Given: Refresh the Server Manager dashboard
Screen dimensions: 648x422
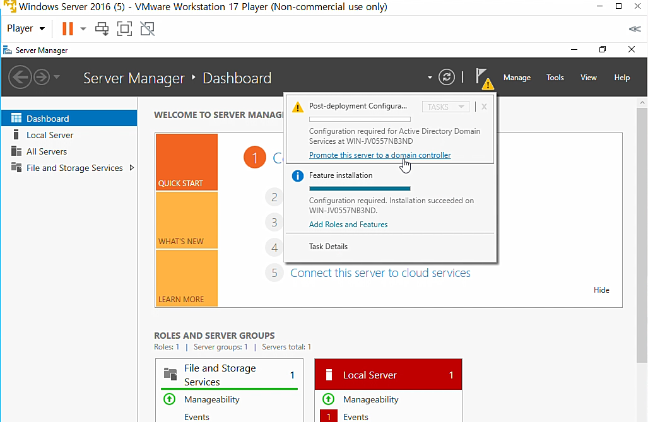Looking at the screenshot, I should point(446,77).
